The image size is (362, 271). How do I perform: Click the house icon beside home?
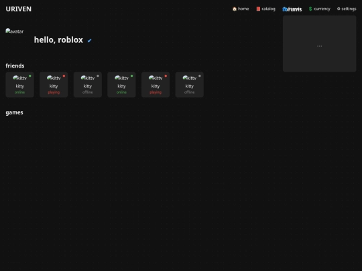point(235,9)
